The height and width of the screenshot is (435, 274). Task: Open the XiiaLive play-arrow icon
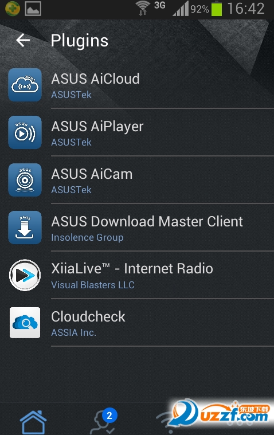(25, 275)
